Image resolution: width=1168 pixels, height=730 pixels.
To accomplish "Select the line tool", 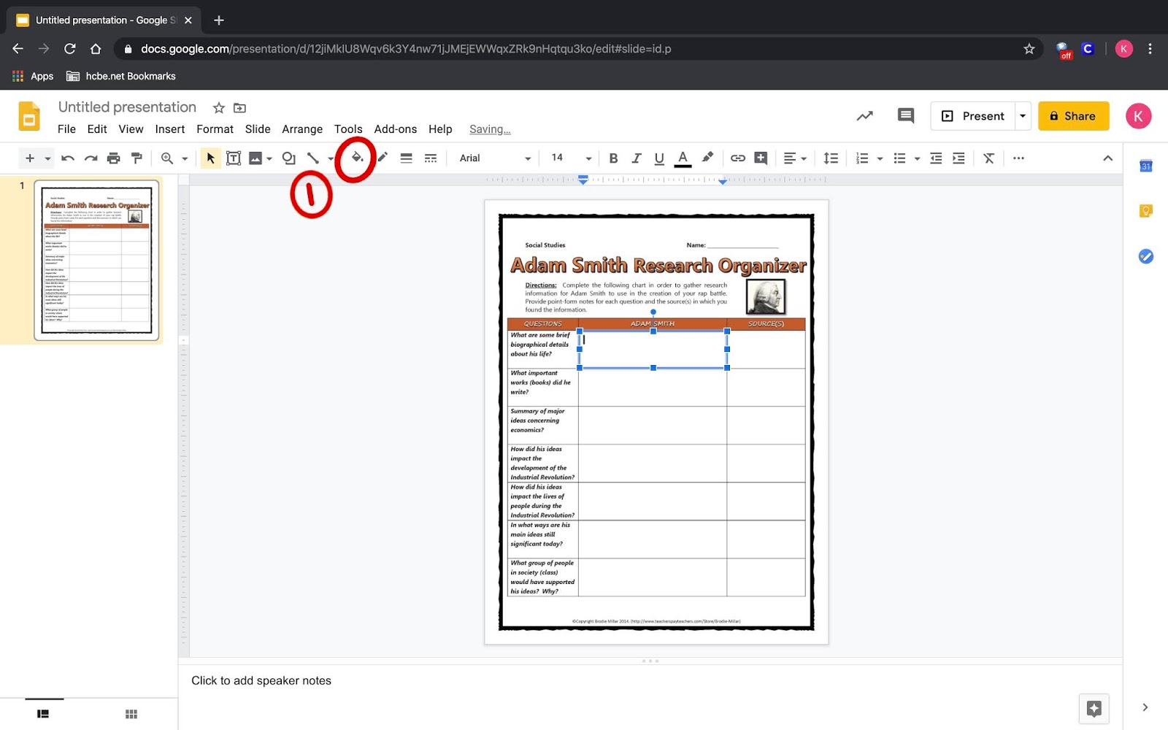I will 313,158.
